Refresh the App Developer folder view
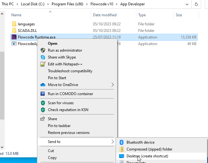The height and width of the screenshot is (163, 208). [x=196, y=4]
